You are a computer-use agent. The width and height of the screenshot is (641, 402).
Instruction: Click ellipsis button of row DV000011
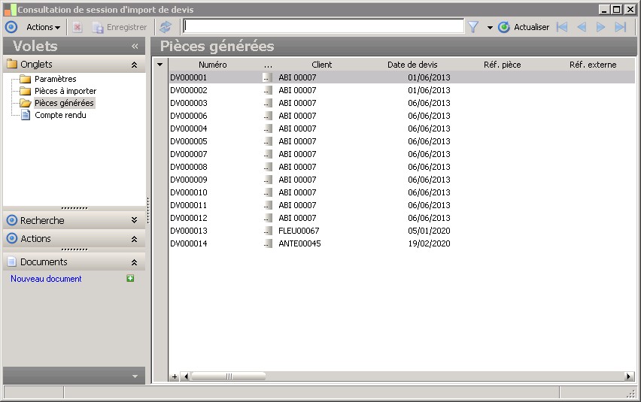pos(267,205)
